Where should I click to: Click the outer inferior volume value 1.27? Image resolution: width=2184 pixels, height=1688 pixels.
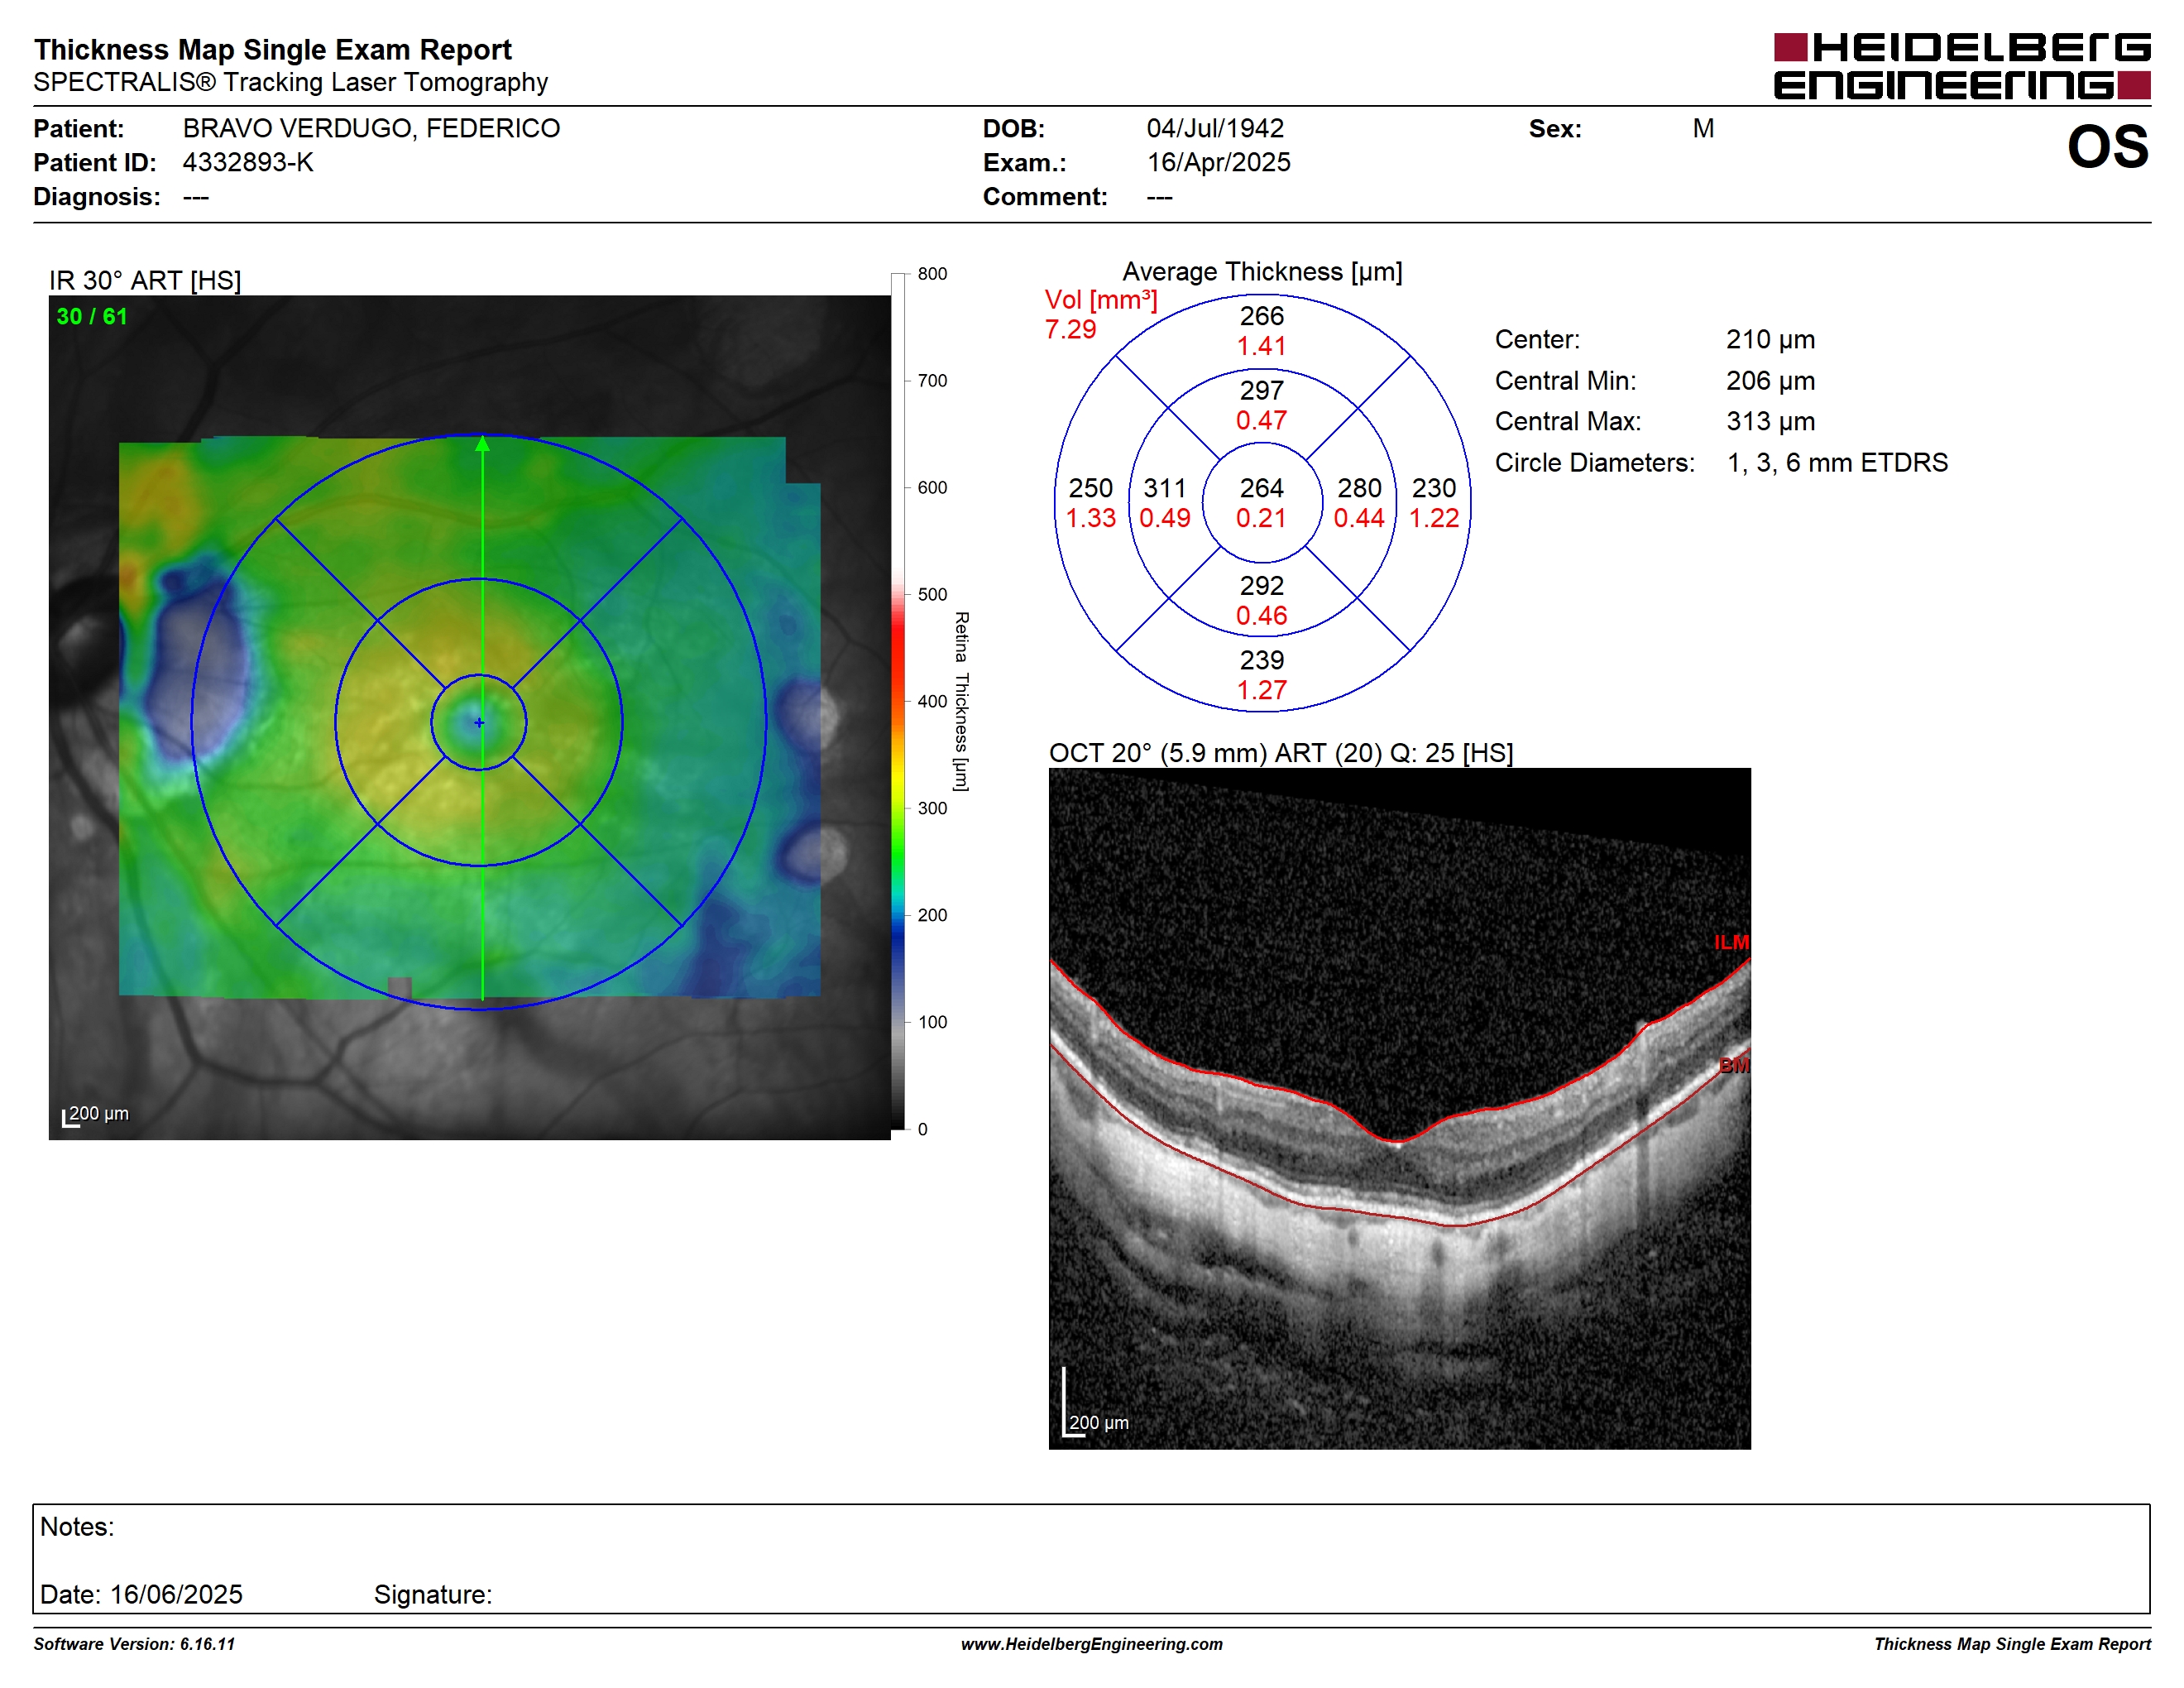point(1261,690)
